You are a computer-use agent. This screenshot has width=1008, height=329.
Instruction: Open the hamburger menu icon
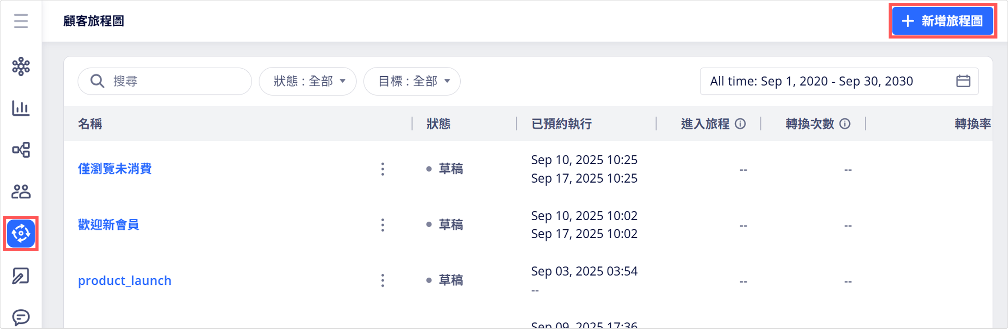point(21,21)
